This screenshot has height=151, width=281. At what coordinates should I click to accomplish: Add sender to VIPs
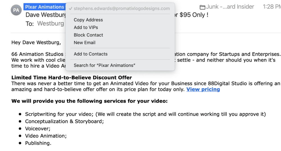(86, 27)
